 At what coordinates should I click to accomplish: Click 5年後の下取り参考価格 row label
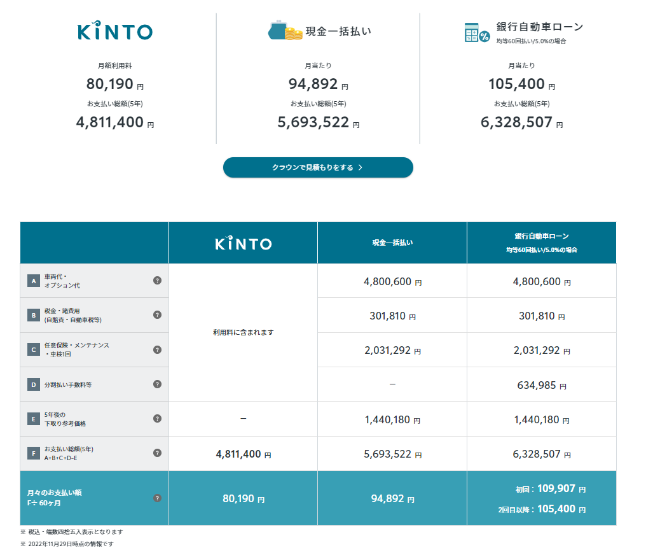click(65, 419)
